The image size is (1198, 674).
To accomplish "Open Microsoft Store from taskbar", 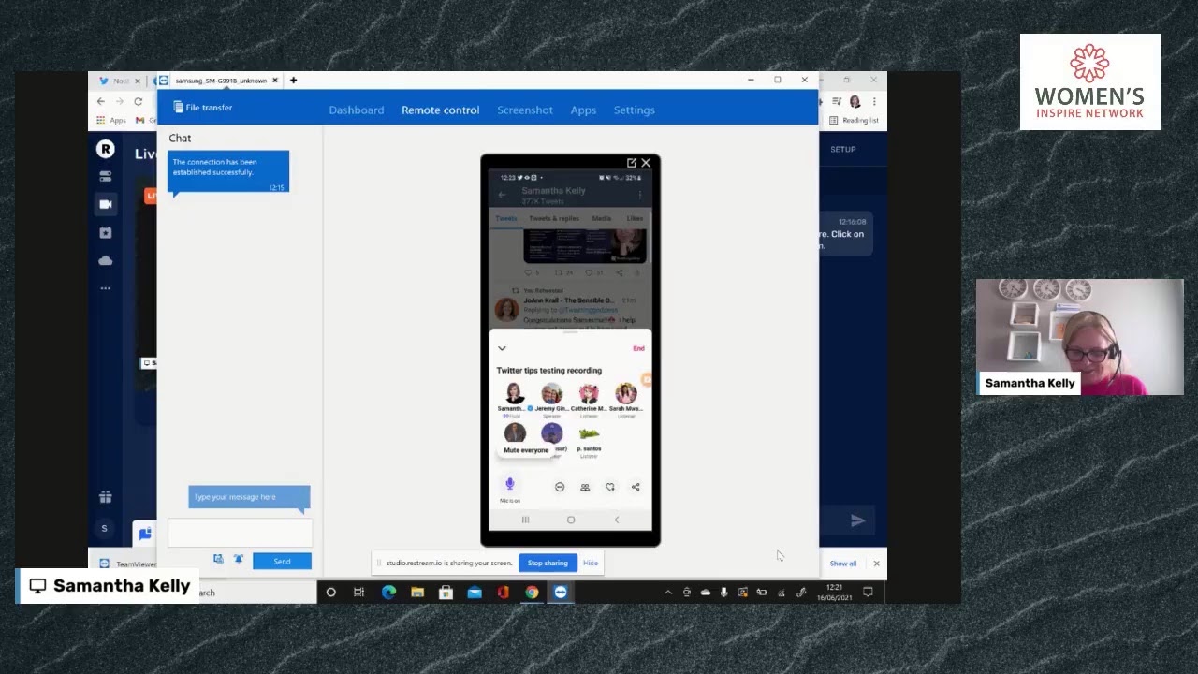I will point(446,592).
